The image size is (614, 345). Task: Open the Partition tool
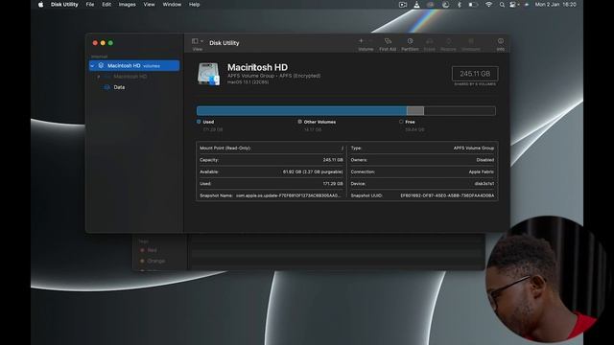click(410, 41)
